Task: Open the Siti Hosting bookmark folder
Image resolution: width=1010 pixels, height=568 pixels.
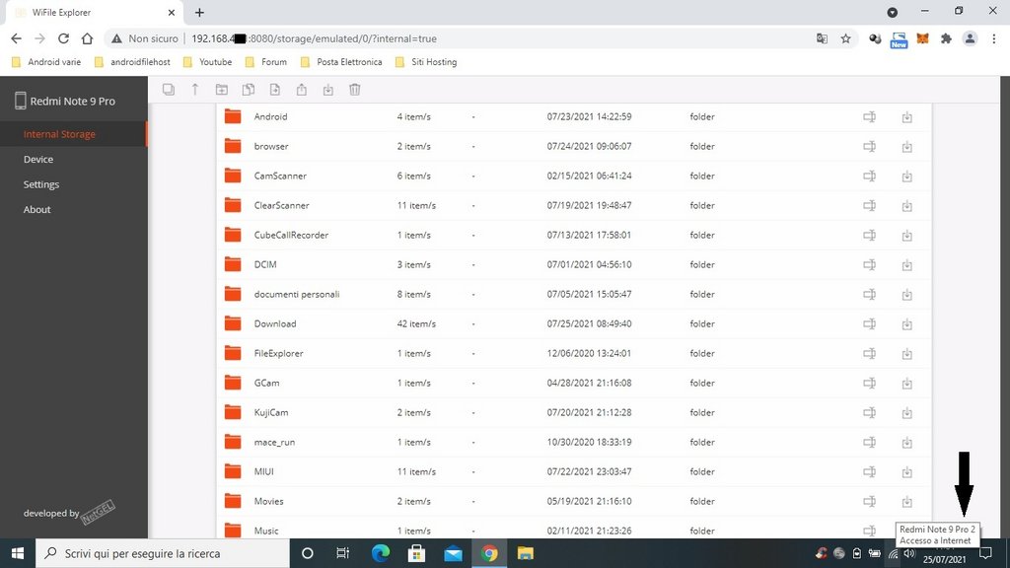Action: pos(426,62)
